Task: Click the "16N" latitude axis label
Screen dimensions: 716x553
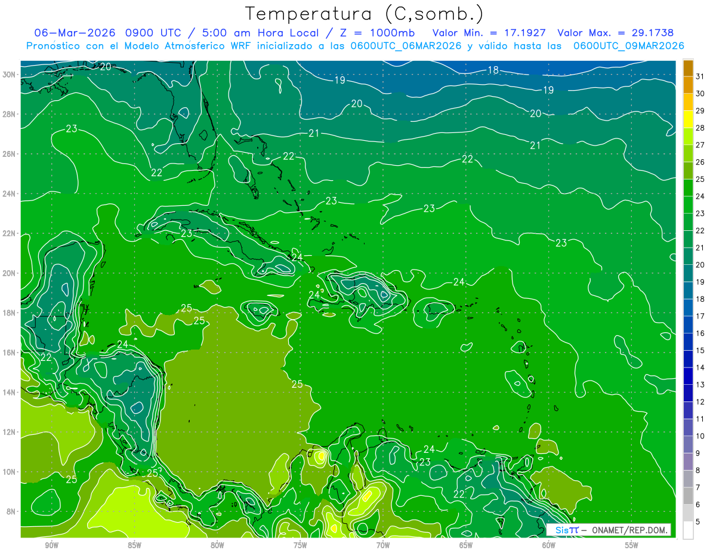Action: click(8, 353)
